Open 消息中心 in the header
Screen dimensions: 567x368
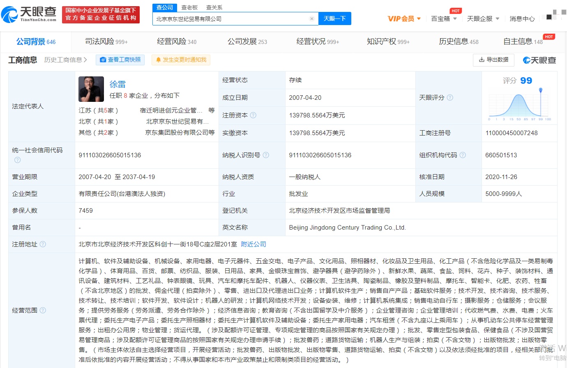pos(522,19)
